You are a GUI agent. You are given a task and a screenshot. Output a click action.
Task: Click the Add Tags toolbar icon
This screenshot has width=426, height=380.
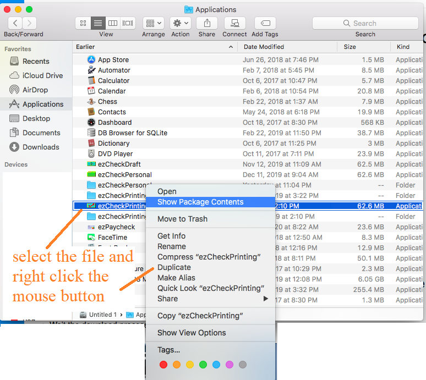click(x=265, y=23)
